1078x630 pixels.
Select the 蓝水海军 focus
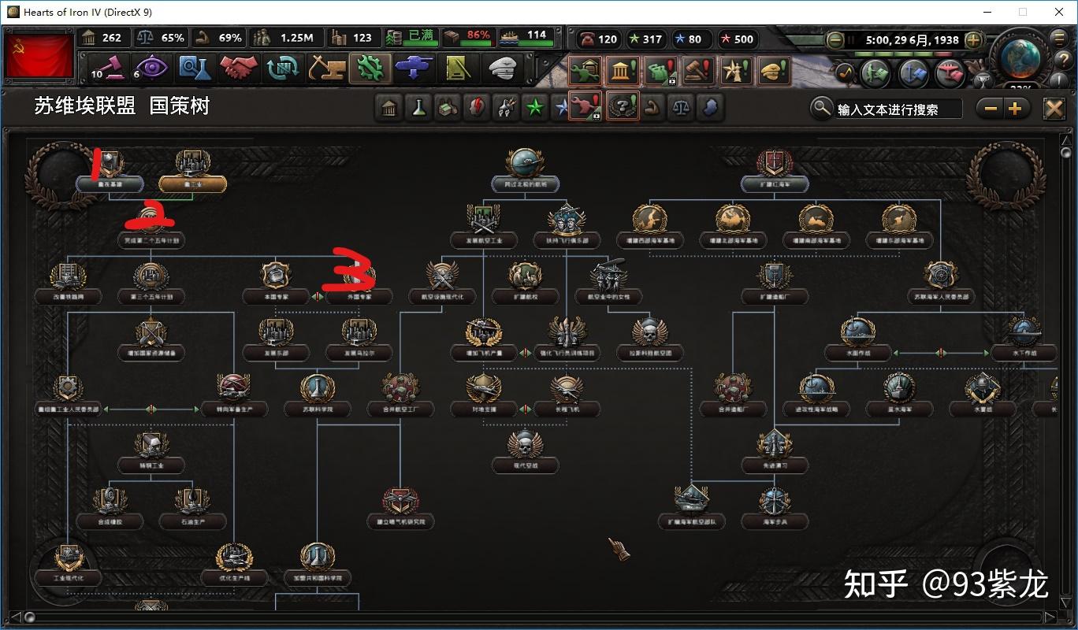click(898, 397)
